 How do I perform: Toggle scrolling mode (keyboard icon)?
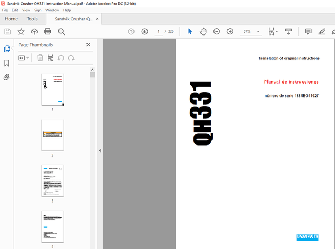pos(289,32)
